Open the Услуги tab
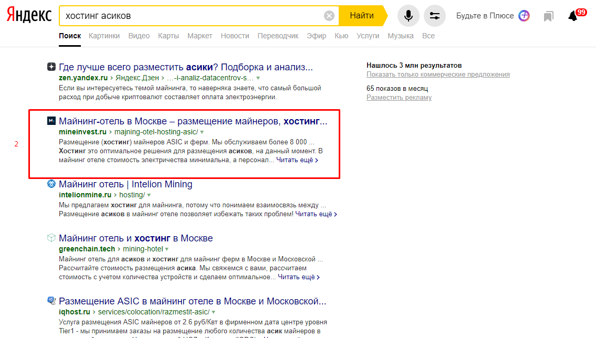 coord(368,36)
